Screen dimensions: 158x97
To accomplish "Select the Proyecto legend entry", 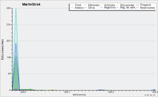I will click(146, 5).
